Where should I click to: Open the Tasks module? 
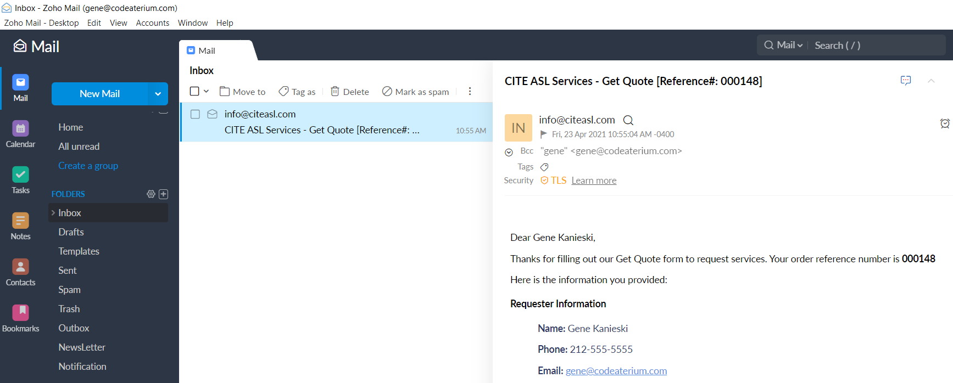[20, 180]
